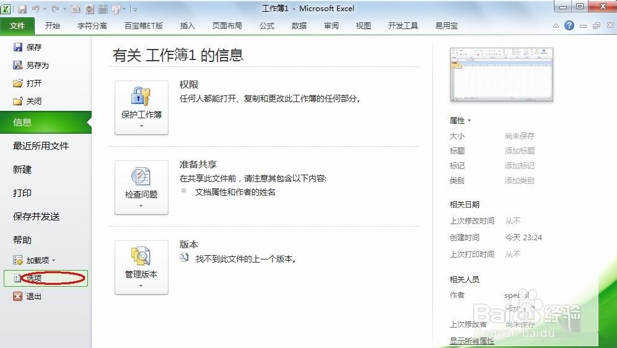
Task: Switch to the 公式 ribbon tab
Action: (x=267, y=26)
